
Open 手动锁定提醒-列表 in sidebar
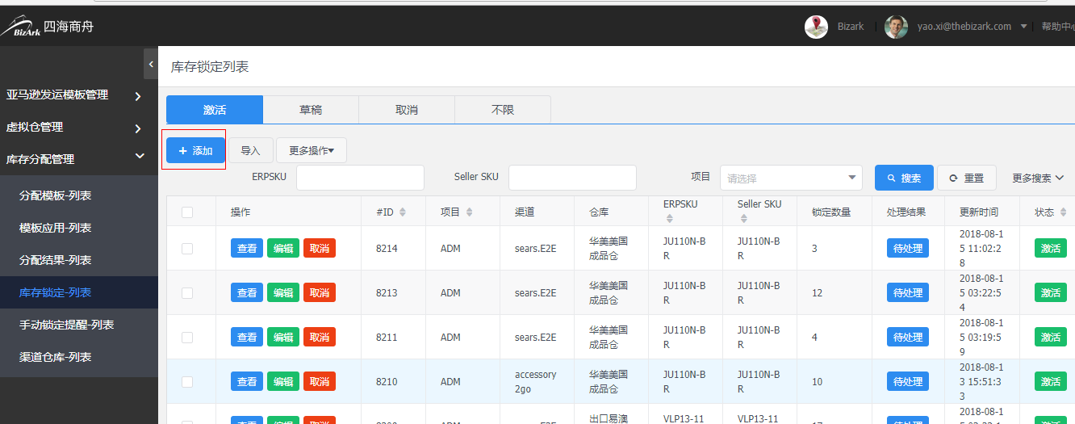[x=79, y=325]
